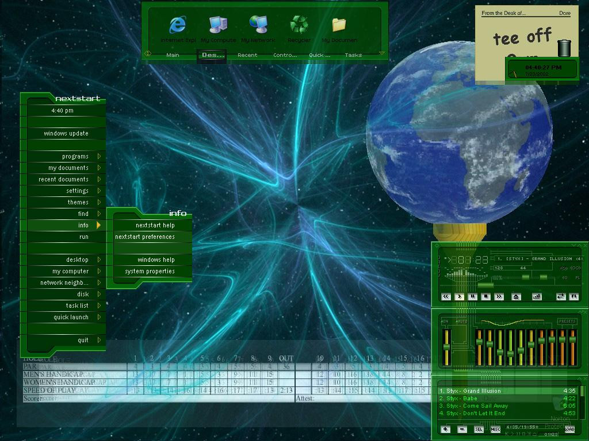Expand the my documents submenu arrow
The height and width of the screenshot is (441, 589).
tap(99, 168)
